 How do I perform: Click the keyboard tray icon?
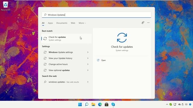click(x=186, y=104)
